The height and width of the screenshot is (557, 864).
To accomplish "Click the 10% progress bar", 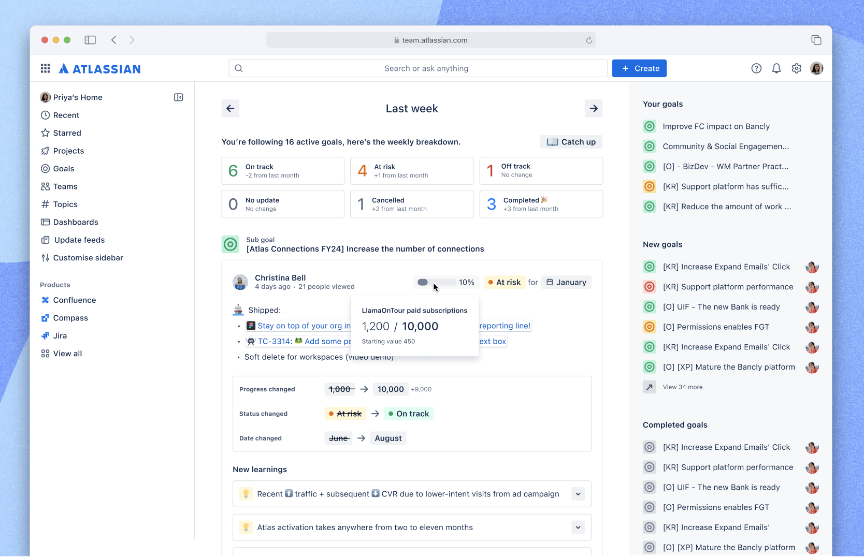I will (x=437, y=282).
